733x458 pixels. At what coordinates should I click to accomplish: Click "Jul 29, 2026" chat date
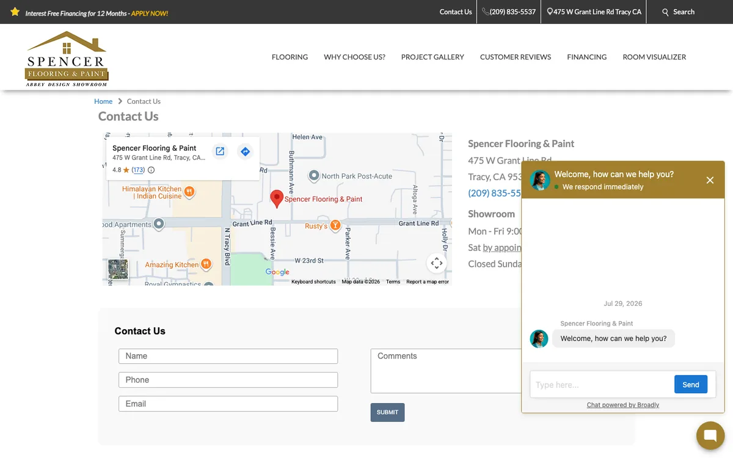623,304
